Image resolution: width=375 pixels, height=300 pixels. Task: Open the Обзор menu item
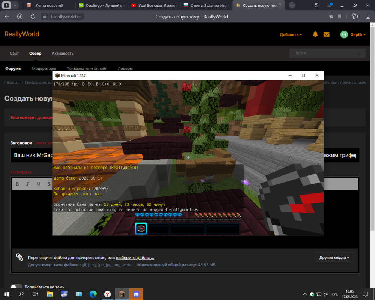coord(35,53)
